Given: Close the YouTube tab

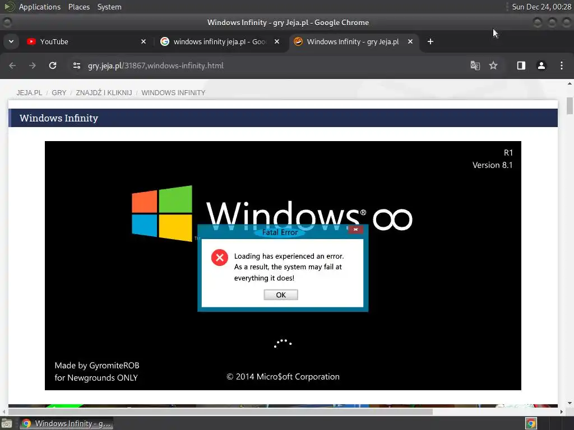Looking at the screenshot, I should (143, 41).
